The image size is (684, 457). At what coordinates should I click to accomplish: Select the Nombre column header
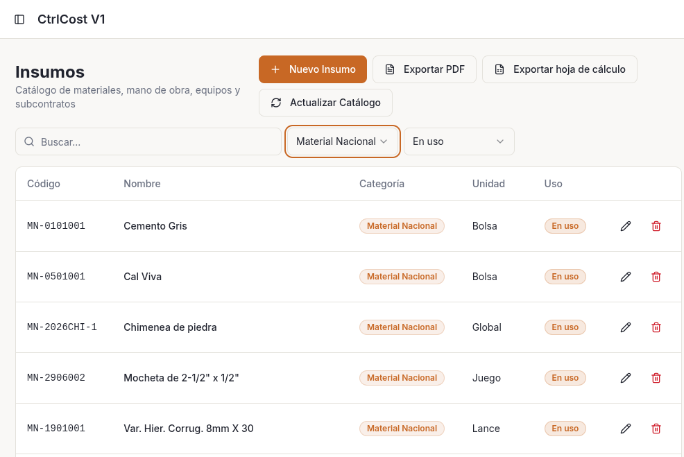point(142,184)
